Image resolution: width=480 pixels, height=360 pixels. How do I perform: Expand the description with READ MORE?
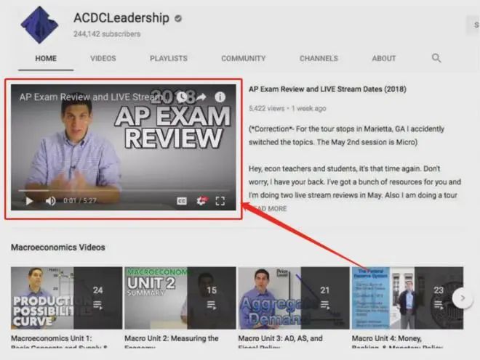click(x=268, y=209)
